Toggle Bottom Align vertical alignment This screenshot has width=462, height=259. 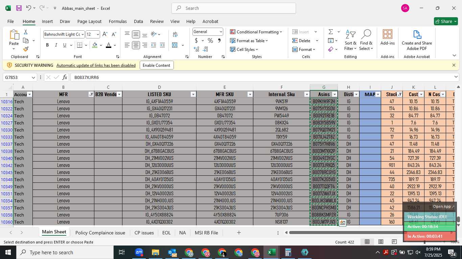[145, 34]
